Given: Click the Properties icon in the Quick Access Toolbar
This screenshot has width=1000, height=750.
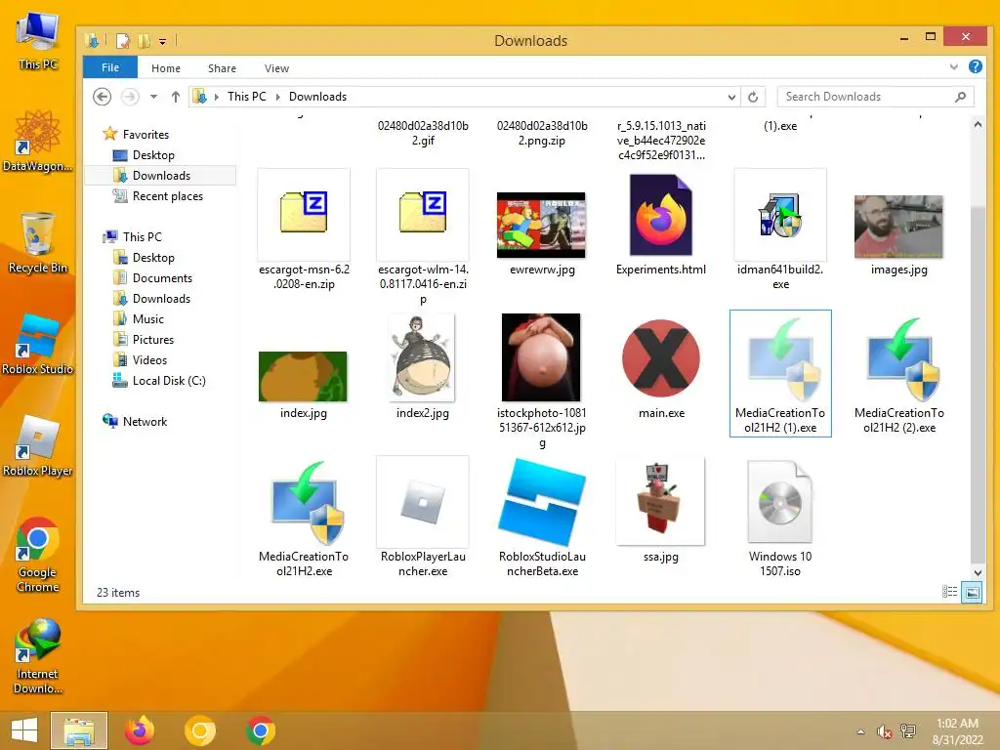Looking at the screenshot, I should point(122,41).
